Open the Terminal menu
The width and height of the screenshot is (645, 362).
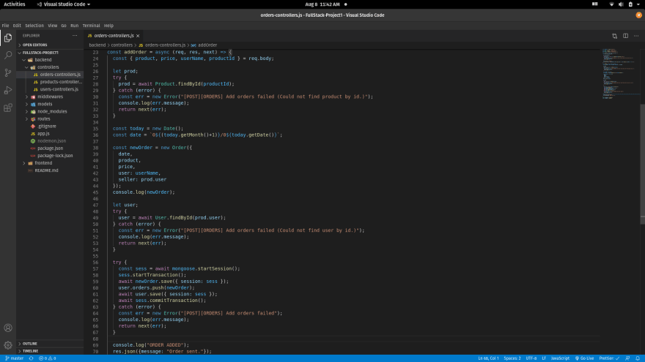91,26
